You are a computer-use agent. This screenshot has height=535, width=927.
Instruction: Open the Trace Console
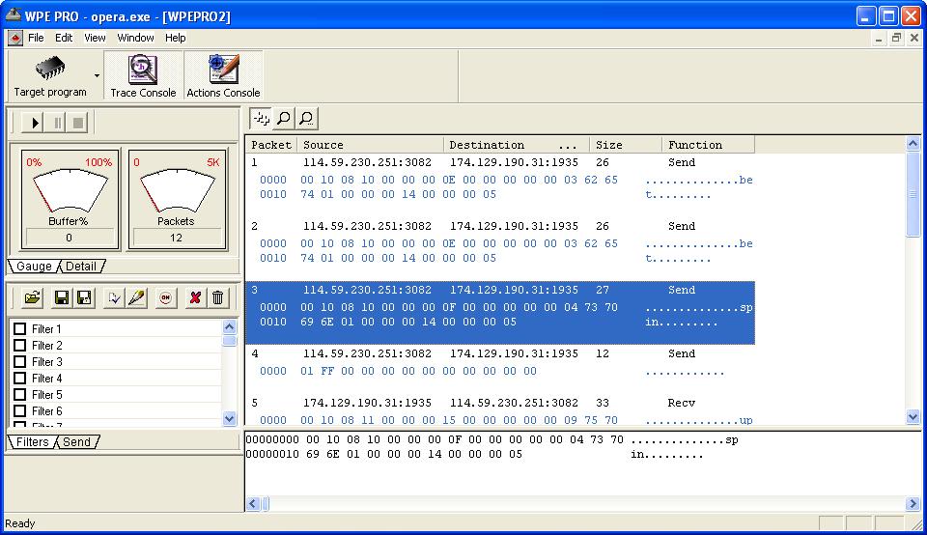coord(143,75)
